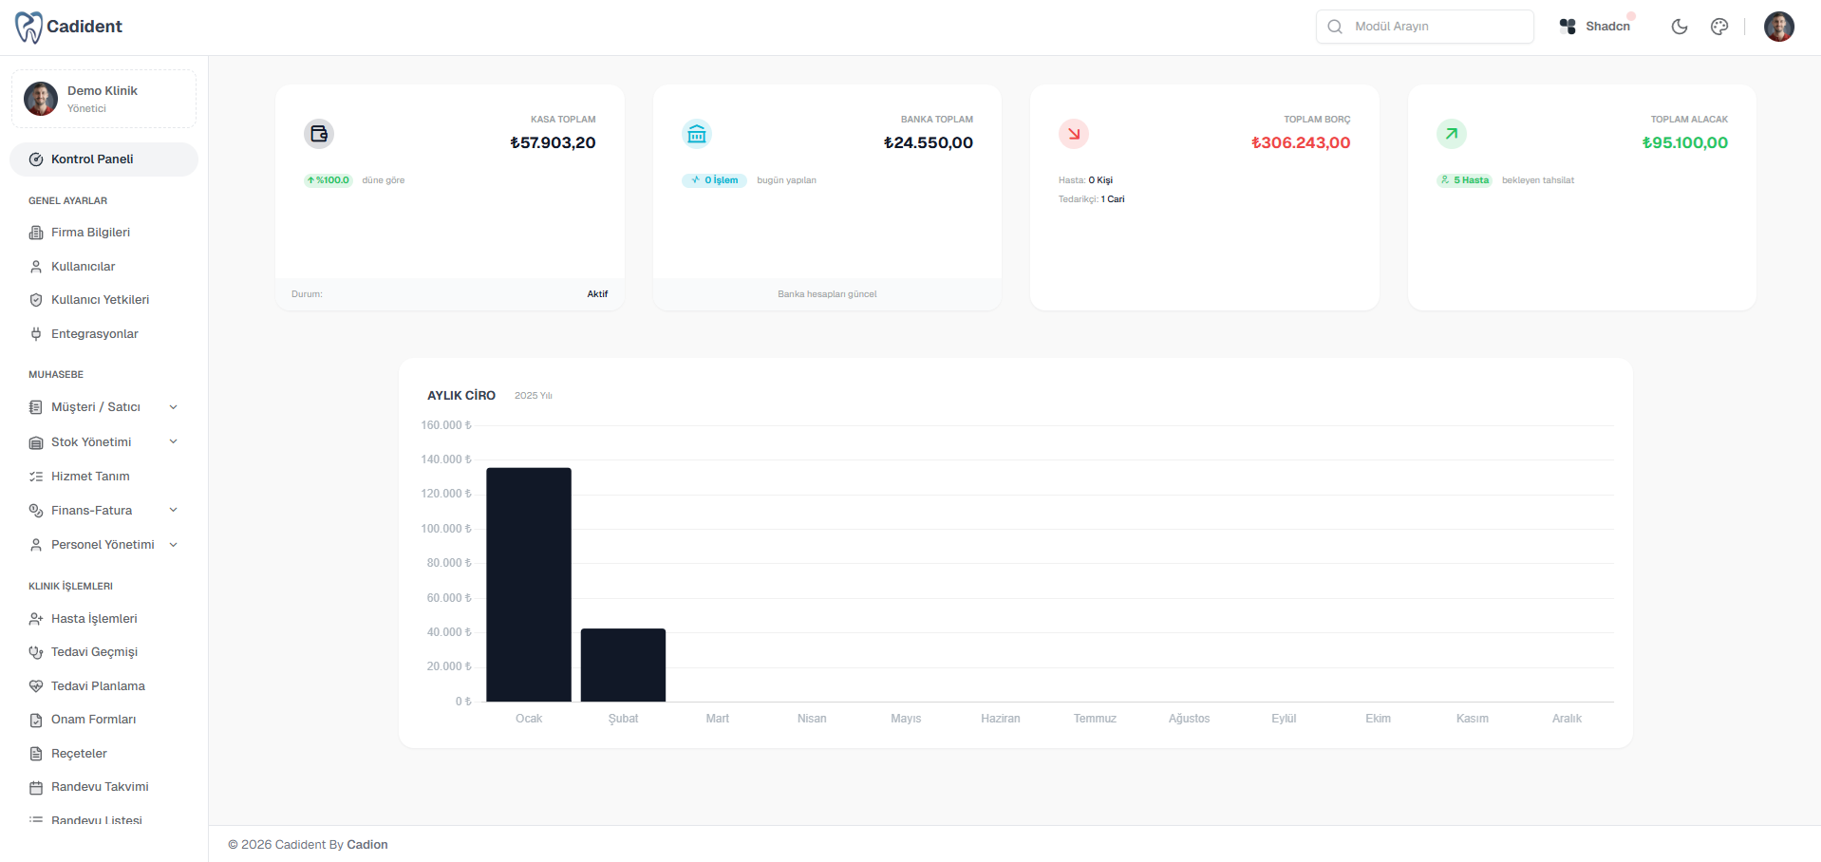Click the Entegrasyonlar icon in sidebar
The height and width of the screenshot is (862, 1821).
click(x=35, y=333)
